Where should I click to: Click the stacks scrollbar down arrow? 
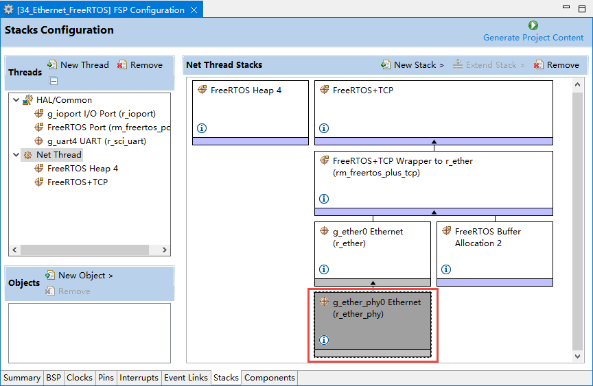click(577, 356)
